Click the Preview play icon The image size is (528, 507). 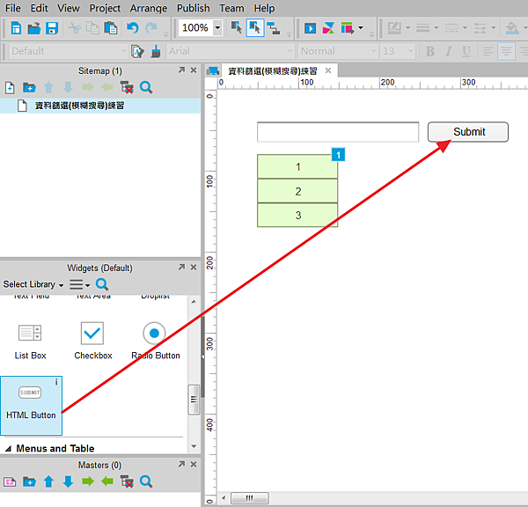[x=310, y=28]
